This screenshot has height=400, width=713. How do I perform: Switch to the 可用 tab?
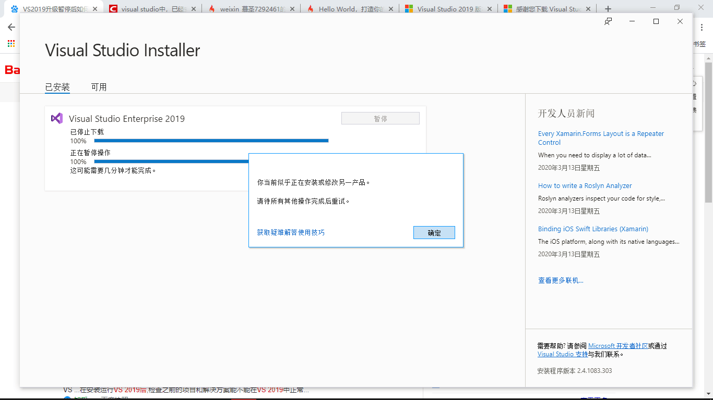pos(99,87)
